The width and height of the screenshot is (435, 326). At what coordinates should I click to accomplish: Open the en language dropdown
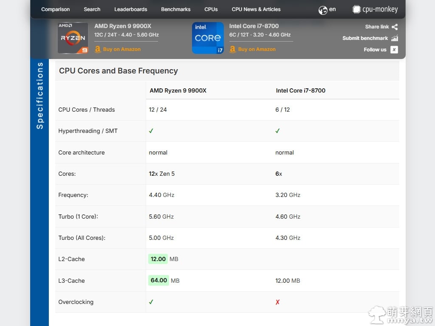coord(332,9)
